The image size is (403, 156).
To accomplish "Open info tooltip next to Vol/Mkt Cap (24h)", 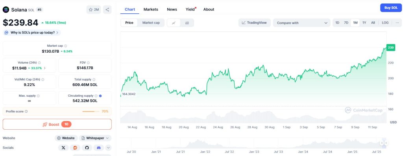I will tap(43, 79).
